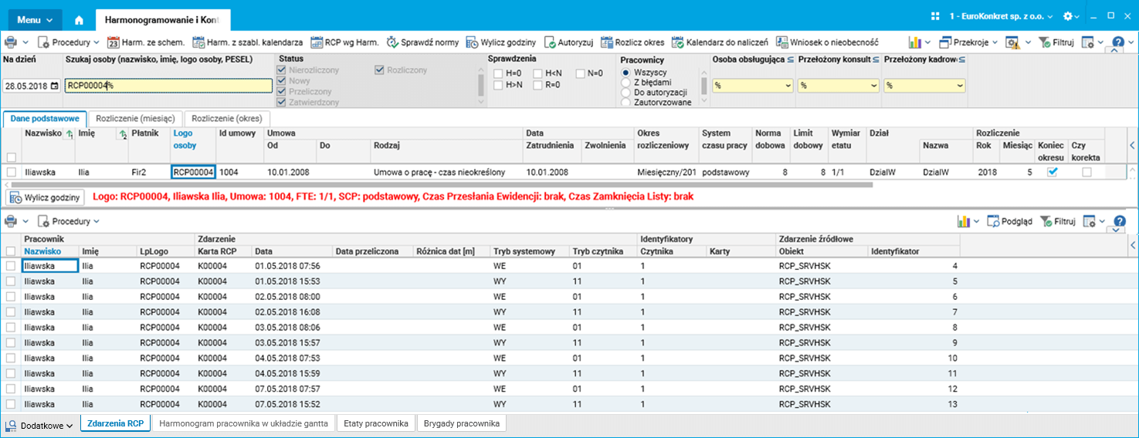Click Autoryzuj in the toolbar
The height and width of the screenshot is (438, 1139).
[568, 42]
